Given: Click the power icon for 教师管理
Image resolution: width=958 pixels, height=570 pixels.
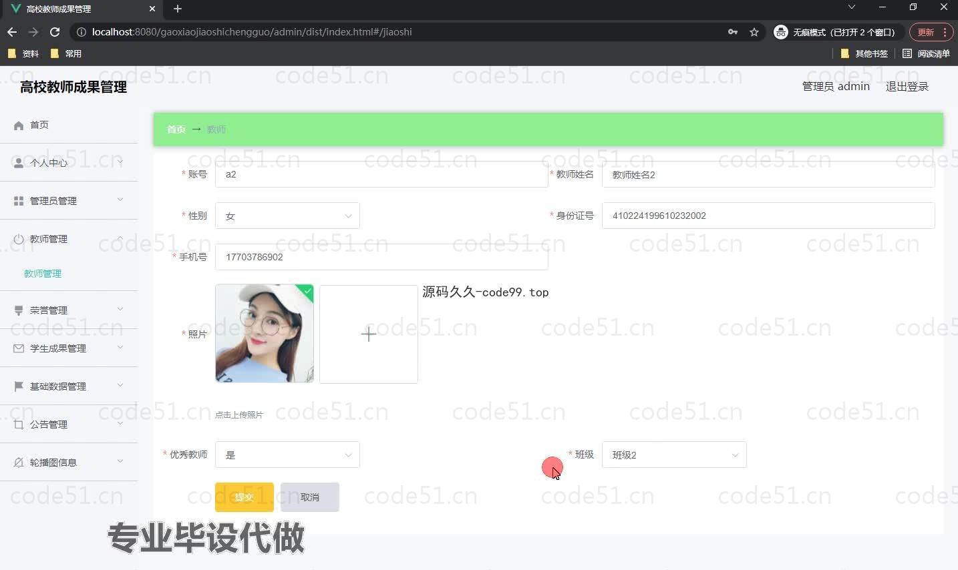Looking at the screenshot, I should pyautogui.click(x=19, y=239).
